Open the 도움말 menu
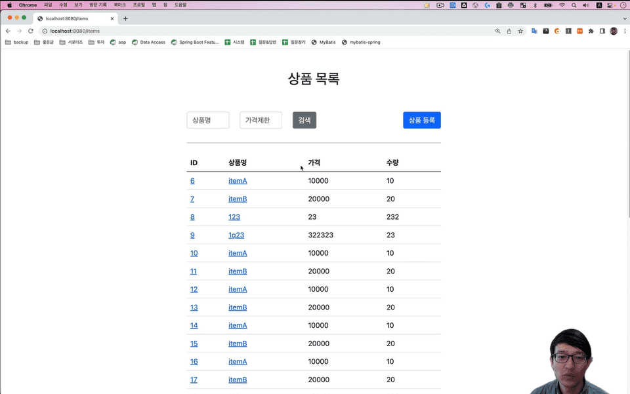The image size is (630, 394). tap(180, 5)
